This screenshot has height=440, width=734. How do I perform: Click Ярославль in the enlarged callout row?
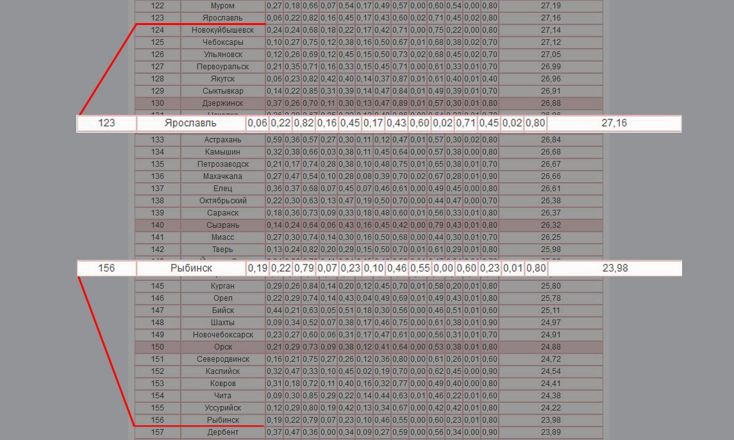pyautogui.click(x=190, y=123)
